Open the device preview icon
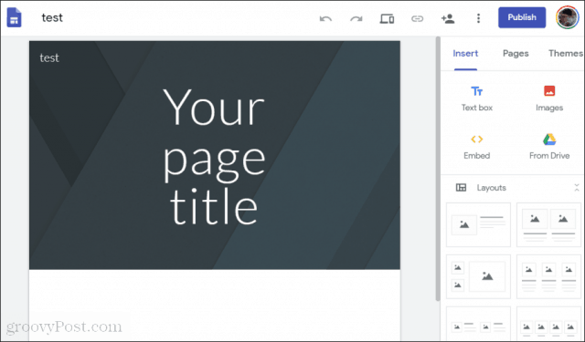 (x=387, y=18)
